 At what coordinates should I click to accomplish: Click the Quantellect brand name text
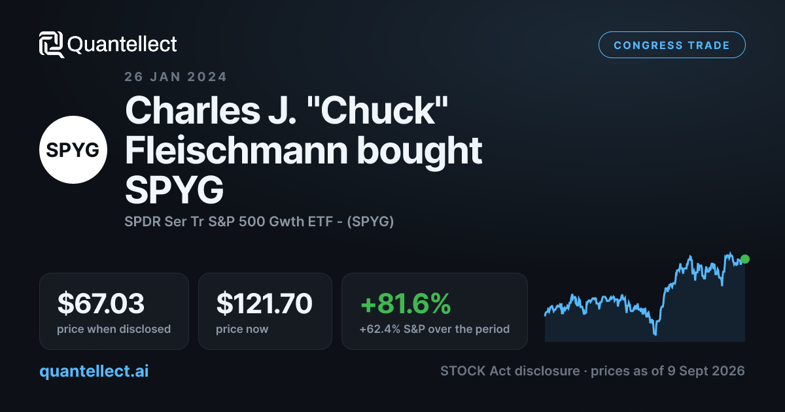click(x=122, y=44)
